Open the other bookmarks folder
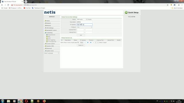 pyautogui.click(x=177, y=8)
